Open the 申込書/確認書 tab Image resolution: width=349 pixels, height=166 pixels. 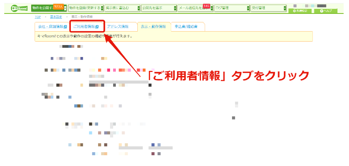(x=186, y=27)
